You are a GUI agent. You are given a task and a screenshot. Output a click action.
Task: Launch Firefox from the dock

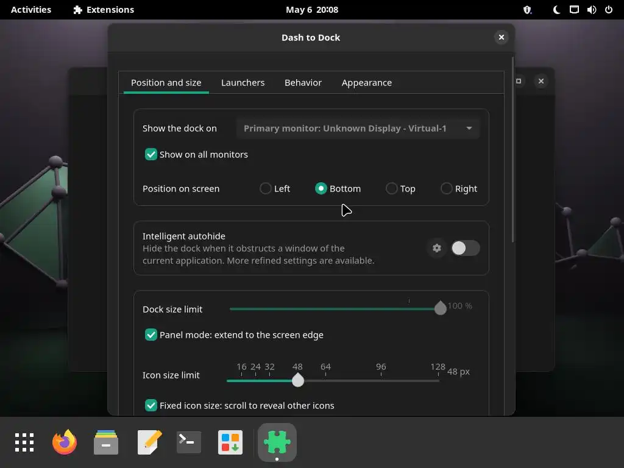coord(65,442)
